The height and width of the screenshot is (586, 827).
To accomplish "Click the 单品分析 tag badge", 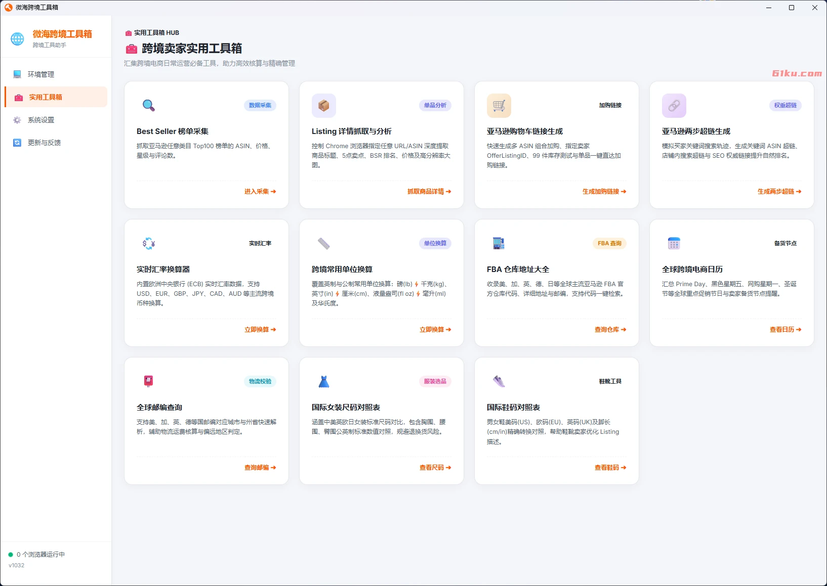I will (x=435, y=106).
